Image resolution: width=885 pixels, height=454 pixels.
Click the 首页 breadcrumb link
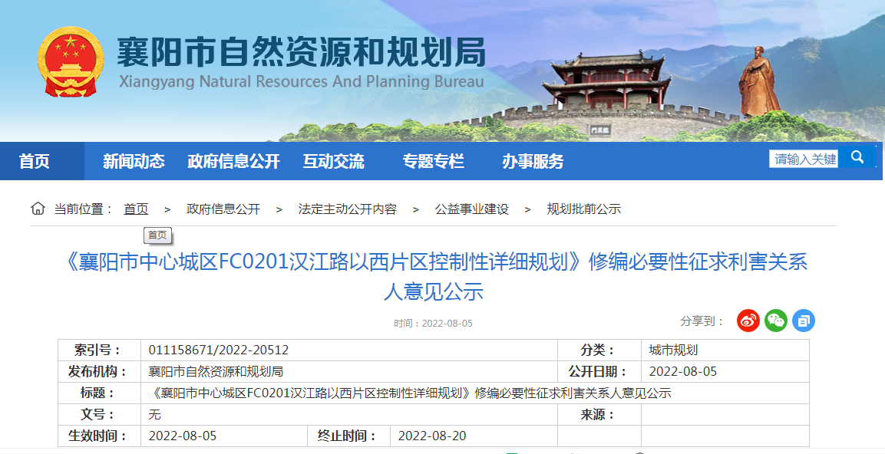click(136, 209)
